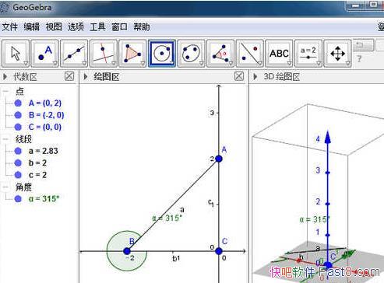Select the Move arrow tool
Viewport: 384px width, 283px height.
tap(16, 54)
